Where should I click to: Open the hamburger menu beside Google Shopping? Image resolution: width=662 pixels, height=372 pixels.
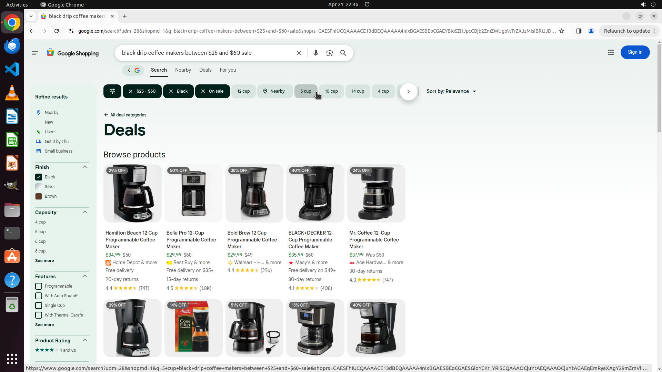[35, 53]
